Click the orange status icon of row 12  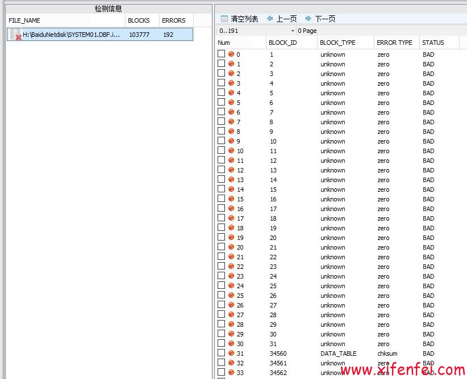[231, 170]
